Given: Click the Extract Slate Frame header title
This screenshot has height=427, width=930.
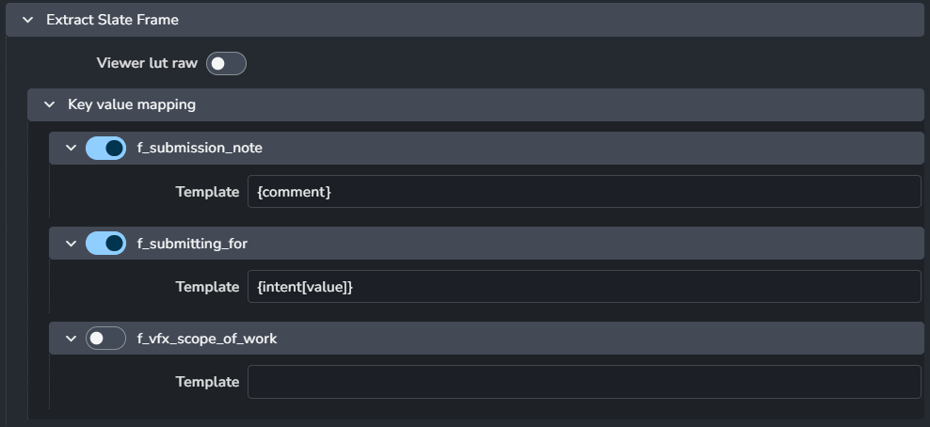Looking at the screenshot, I should (112, 19).
